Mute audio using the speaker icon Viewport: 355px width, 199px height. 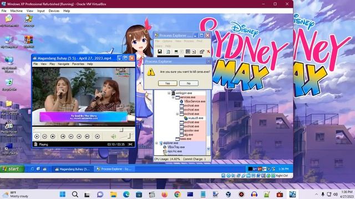113,136
